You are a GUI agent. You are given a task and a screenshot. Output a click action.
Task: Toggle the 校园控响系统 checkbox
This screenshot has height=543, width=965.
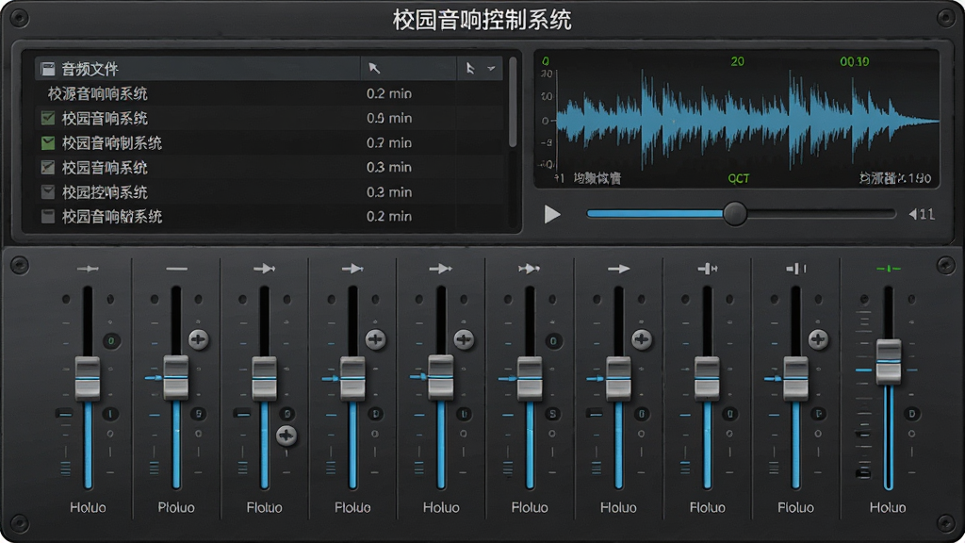[x=47, y=191]
